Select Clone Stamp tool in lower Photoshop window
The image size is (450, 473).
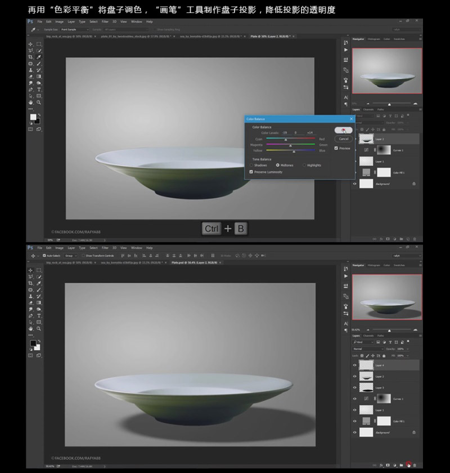click(x=31, y=296)
